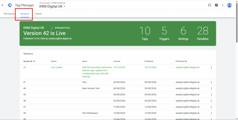The image size is (238, 120).
Task: Click the Name column header
Action: tap(85, 61)
